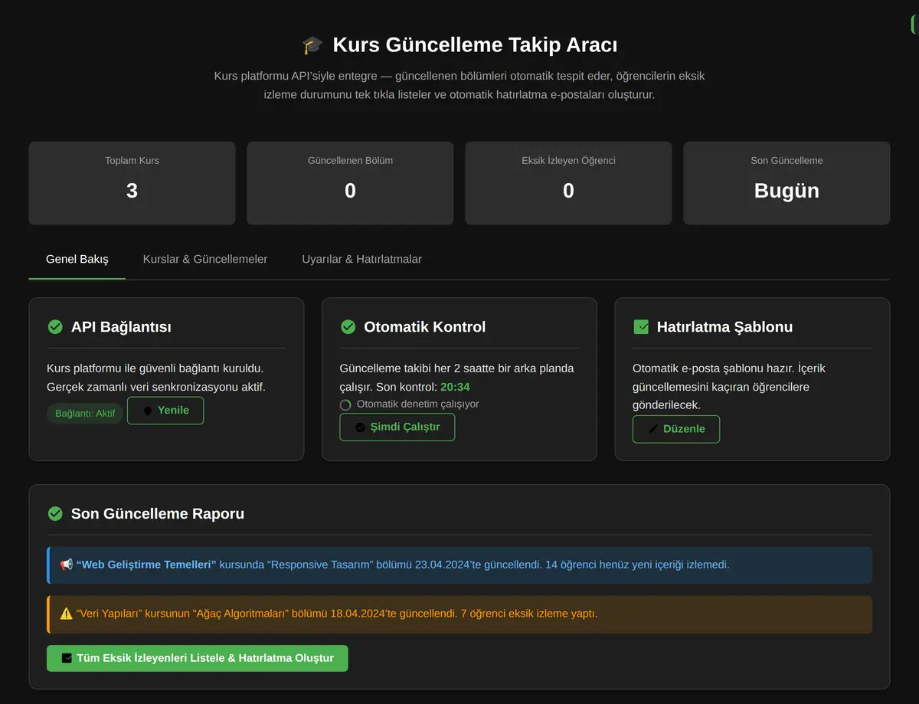Click the icon inside the Yenile button

coord(149,411)
